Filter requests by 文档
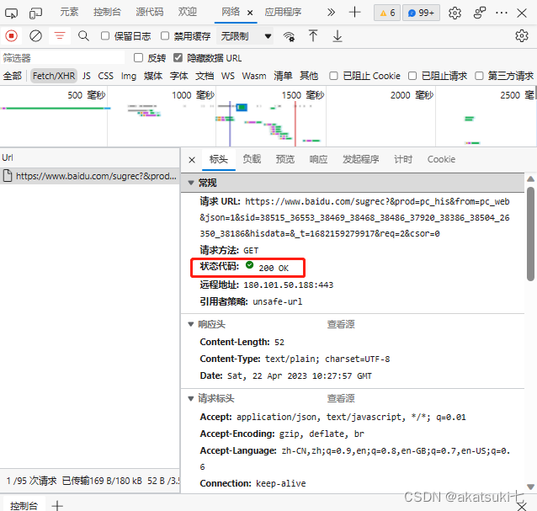 (205, 76)
